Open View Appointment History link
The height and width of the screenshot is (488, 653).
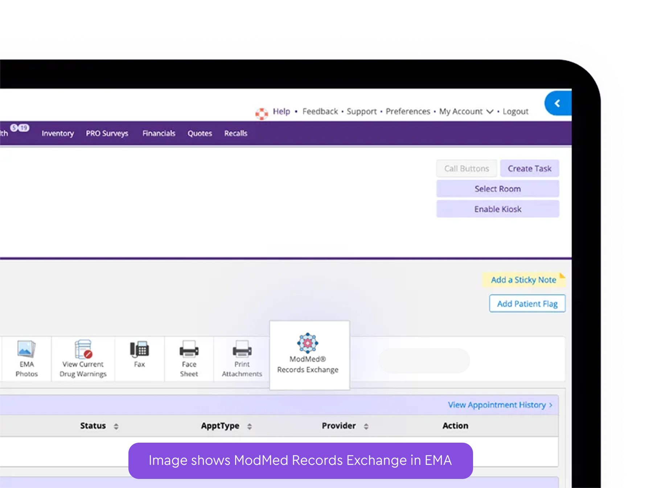point(500,405)
